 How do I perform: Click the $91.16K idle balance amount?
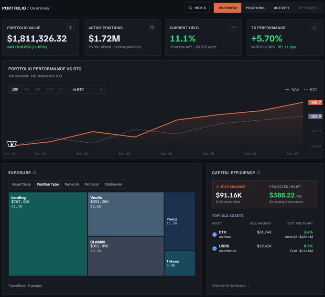(x=229, y=195)
